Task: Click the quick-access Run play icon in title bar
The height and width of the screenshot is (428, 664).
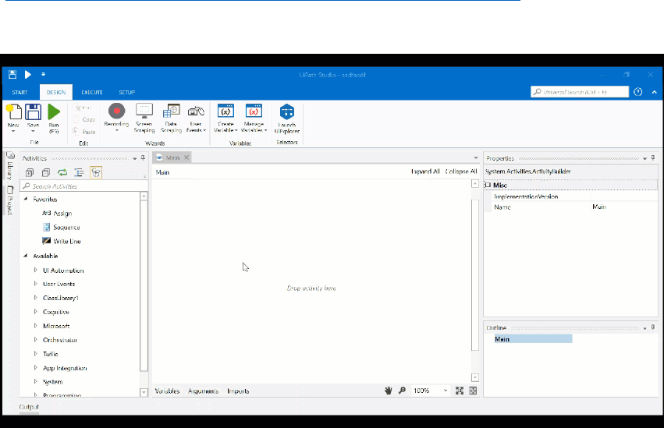Action: pos(27,74)
